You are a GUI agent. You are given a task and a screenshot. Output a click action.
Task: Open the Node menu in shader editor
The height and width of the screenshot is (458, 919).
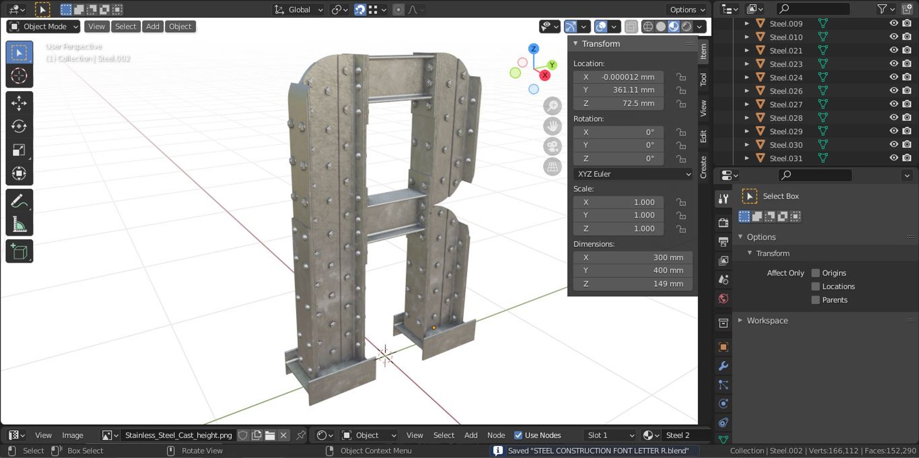click(496, 435)
